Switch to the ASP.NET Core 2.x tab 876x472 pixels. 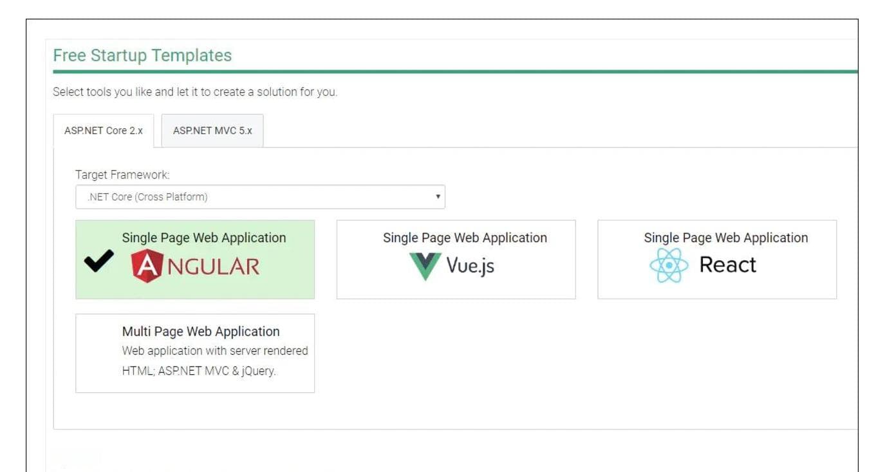(104, 131)
